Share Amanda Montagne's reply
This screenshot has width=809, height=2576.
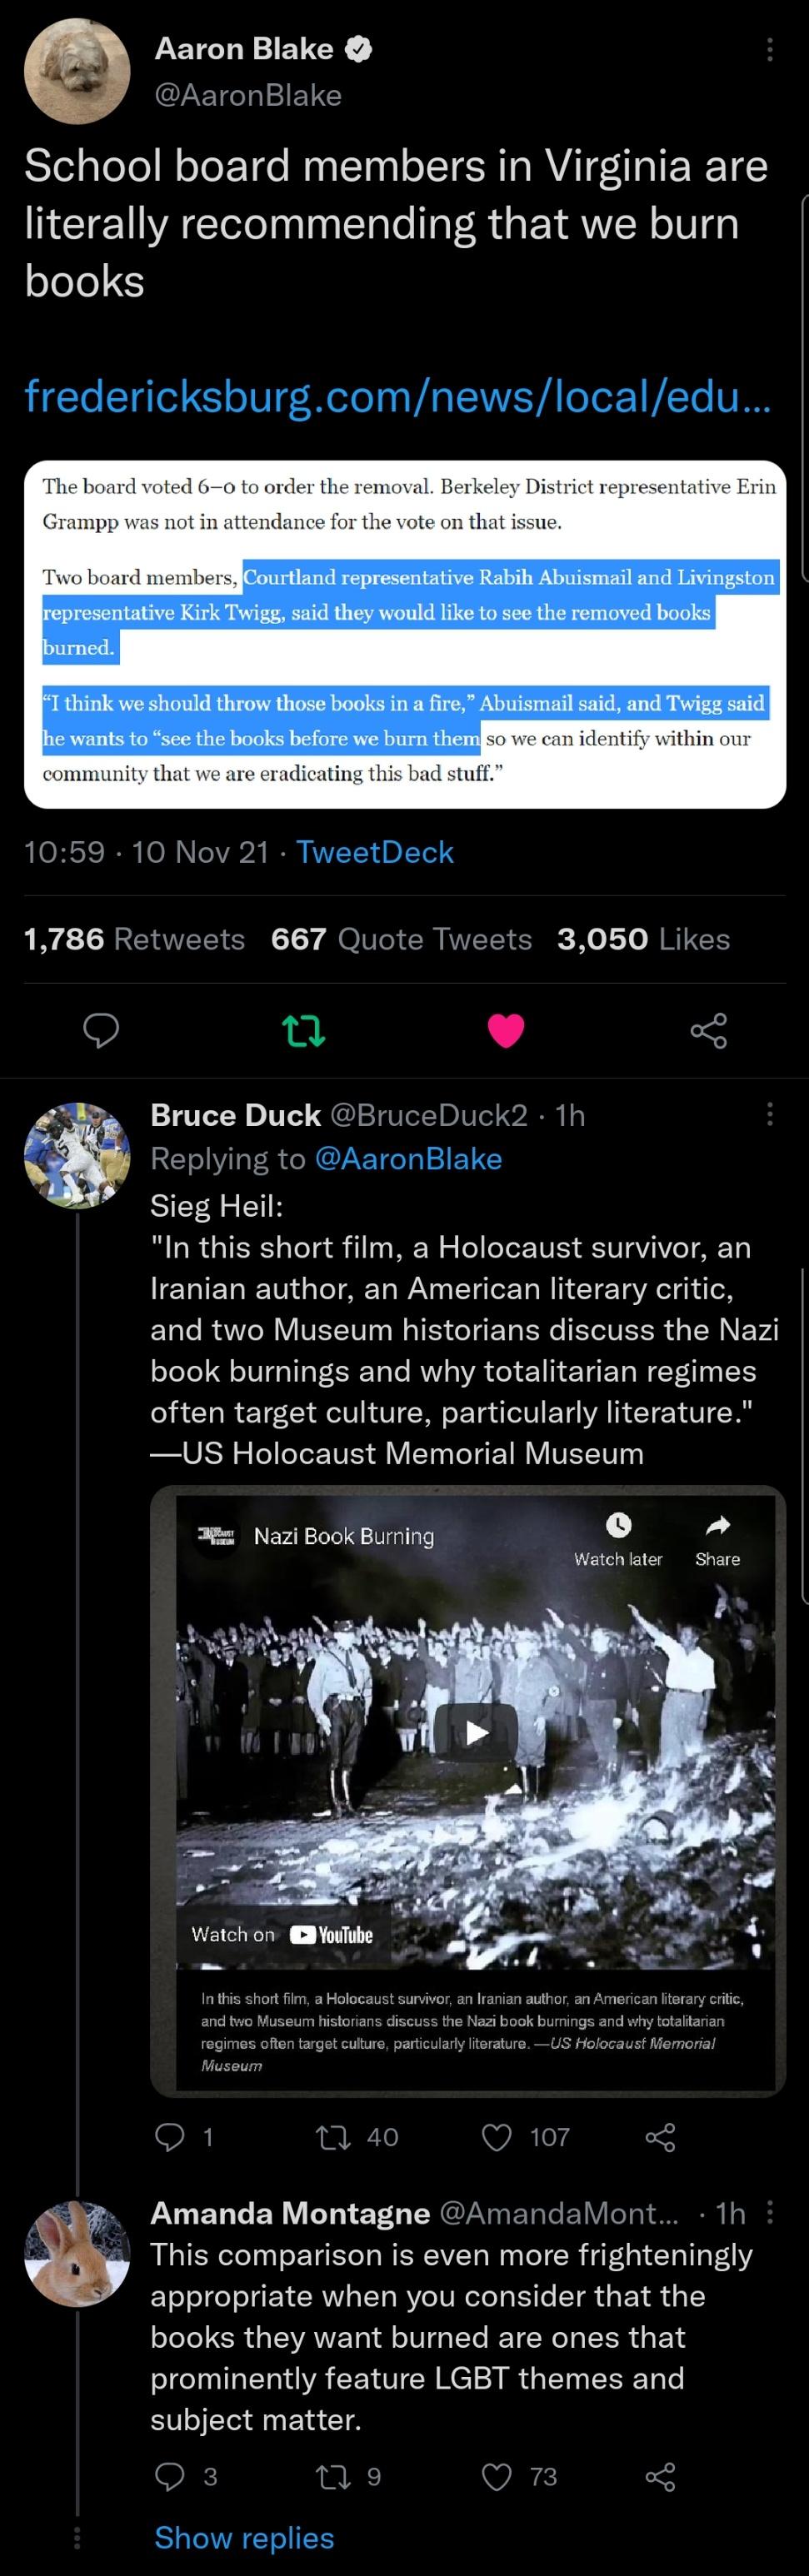(x=660, y=2476)
